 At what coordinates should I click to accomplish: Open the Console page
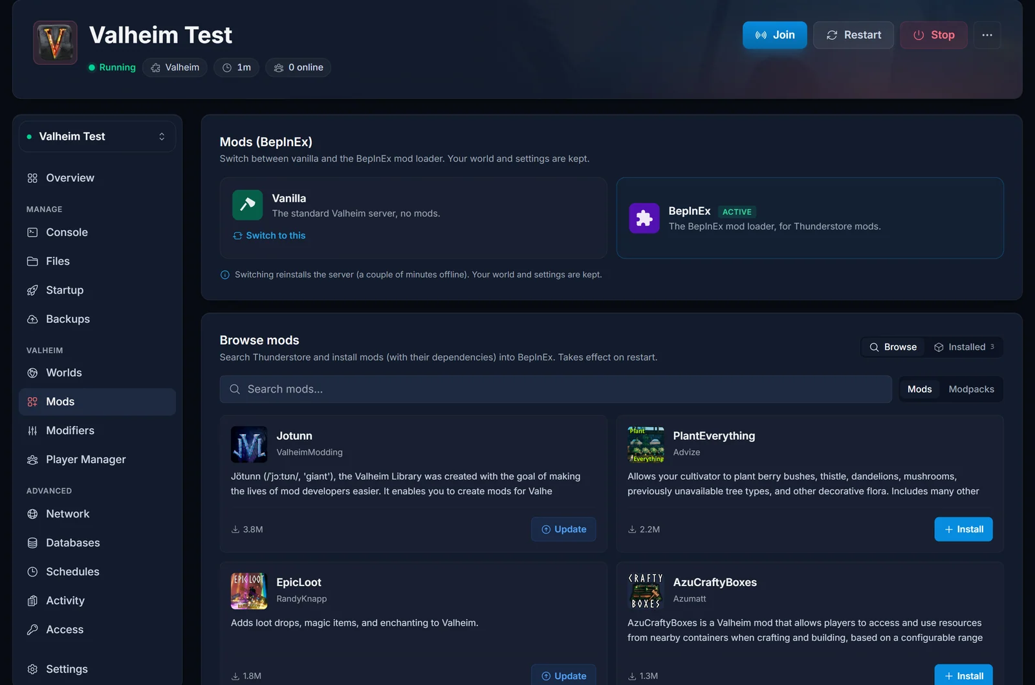coord(97,232)
